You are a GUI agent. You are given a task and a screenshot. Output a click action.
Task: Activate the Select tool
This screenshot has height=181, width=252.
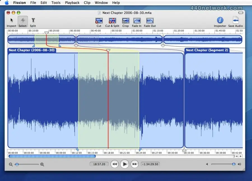[x=23, y=20]
